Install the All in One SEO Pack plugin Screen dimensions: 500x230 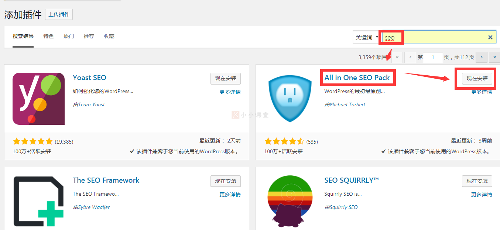pos(477,78)
